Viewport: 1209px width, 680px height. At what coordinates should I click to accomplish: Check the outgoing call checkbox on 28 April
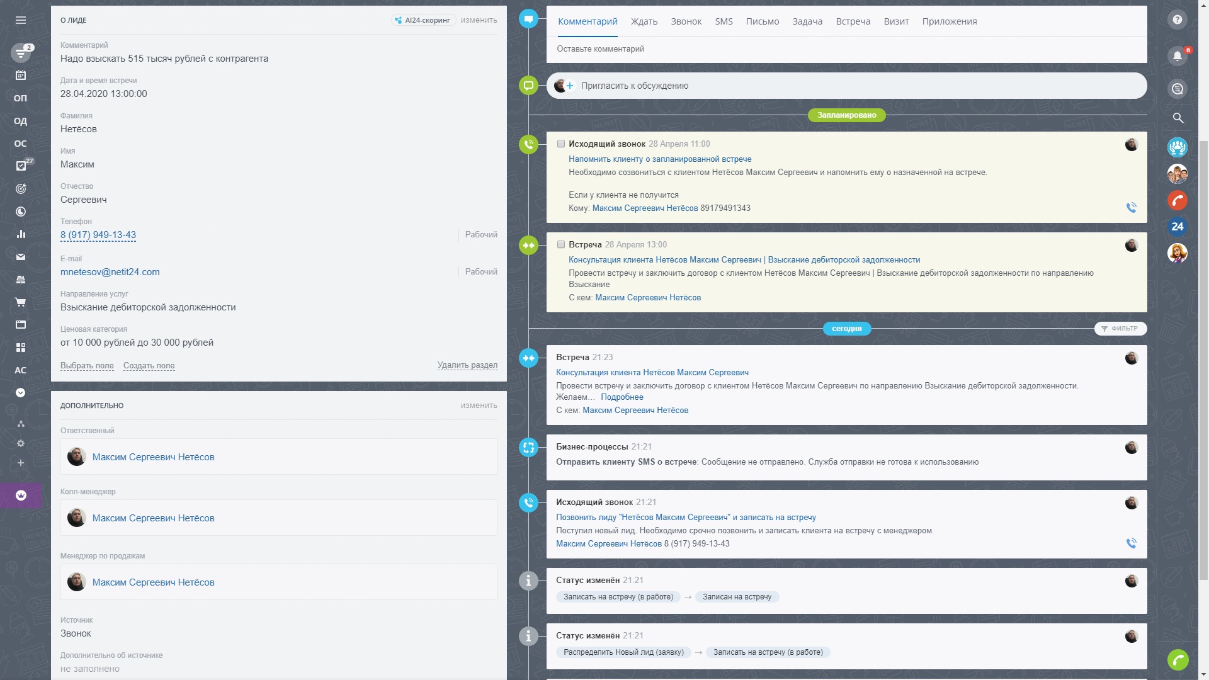pos(560,144)
